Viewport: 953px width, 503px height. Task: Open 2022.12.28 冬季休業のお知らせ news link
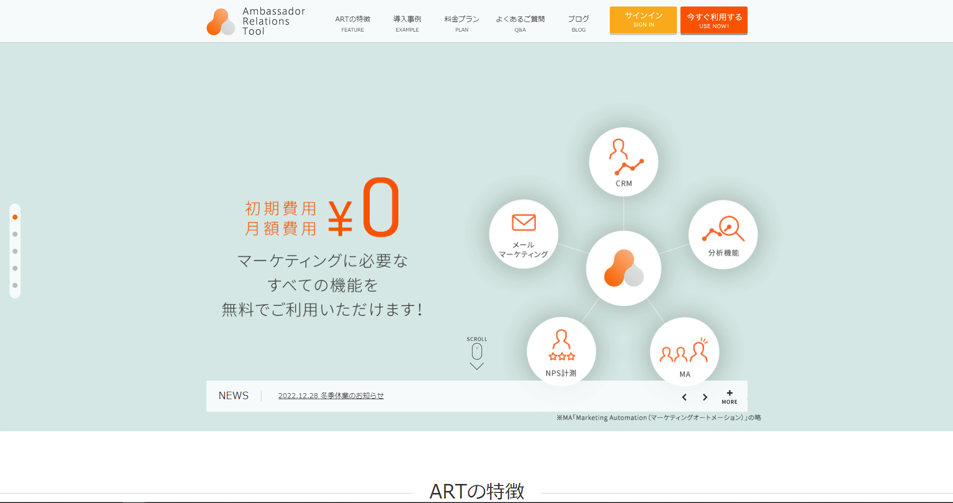coord(331,396)
